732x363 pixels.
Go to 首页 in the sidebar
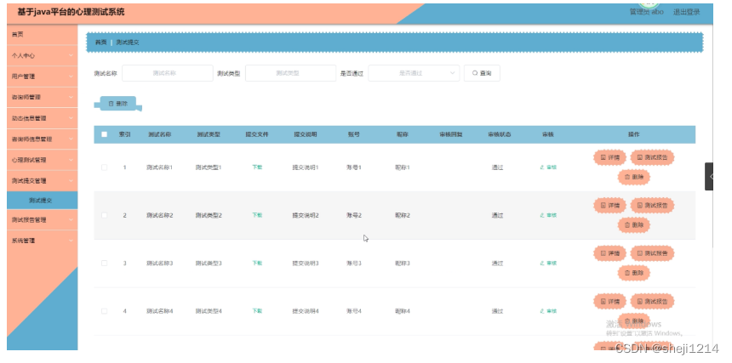[42, 35]
